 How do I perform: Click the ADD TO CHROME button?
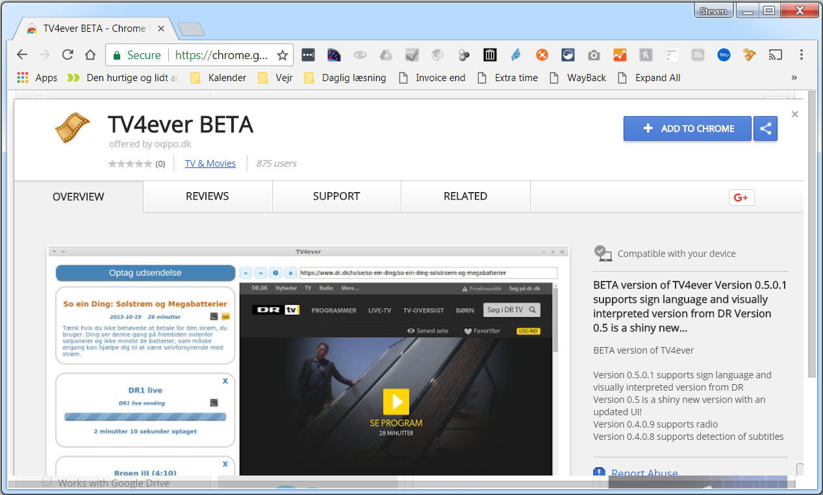[x=687, y=128]
